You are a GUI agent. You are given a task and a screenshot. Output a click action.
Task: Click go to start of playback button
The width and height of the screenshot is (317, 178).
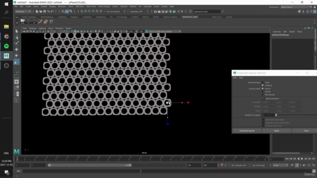[x=287, y=159]
